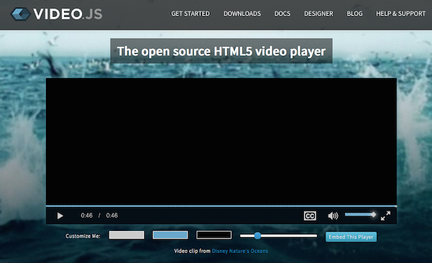Open the Designer page
The image size is (432, 263).
[318, 13]
